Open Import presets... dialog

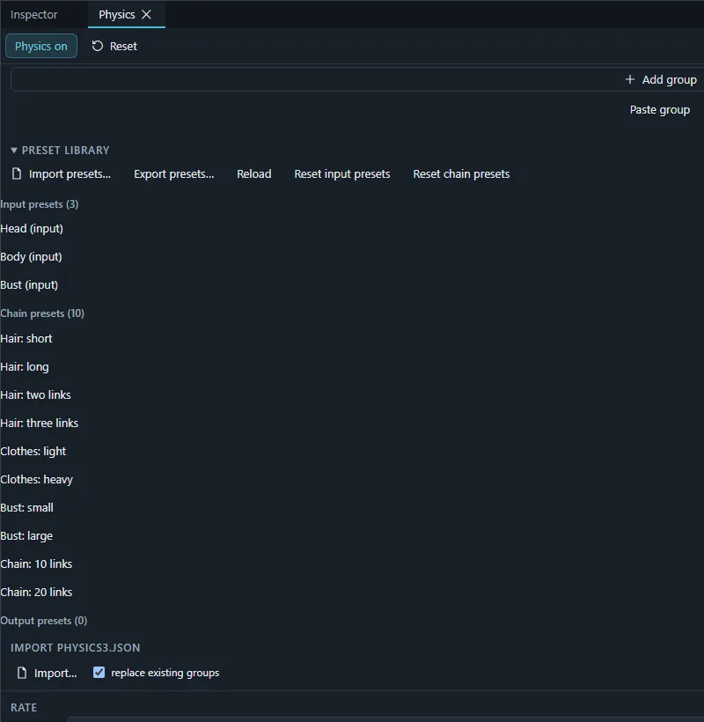coord(70,174)
